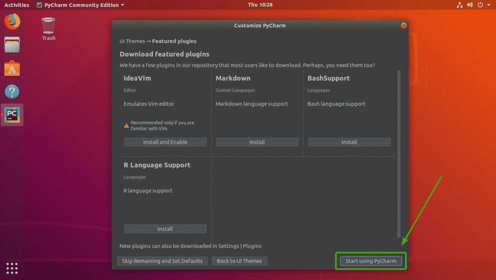Screen dimensions: 496x280
Task: Click the R Language Support title
Action: click(x=157, y=165)
